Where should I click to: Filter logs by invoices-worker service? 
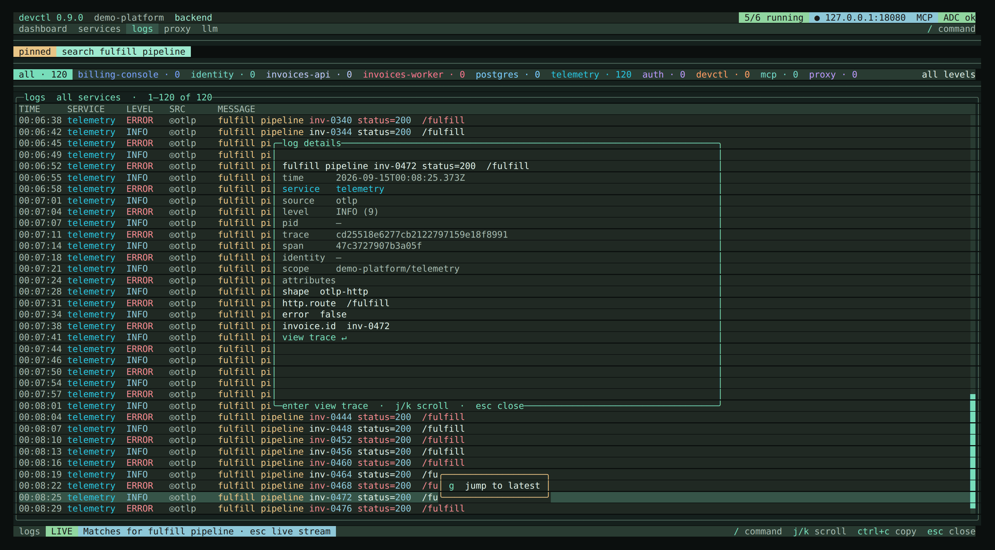pyautogui.click(x=414, y=74)
